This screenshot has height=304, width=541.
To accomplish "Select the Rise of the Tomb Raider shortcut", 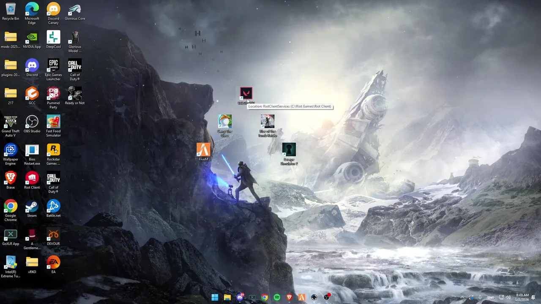I will pyautogui.click(x=268, y=126).
